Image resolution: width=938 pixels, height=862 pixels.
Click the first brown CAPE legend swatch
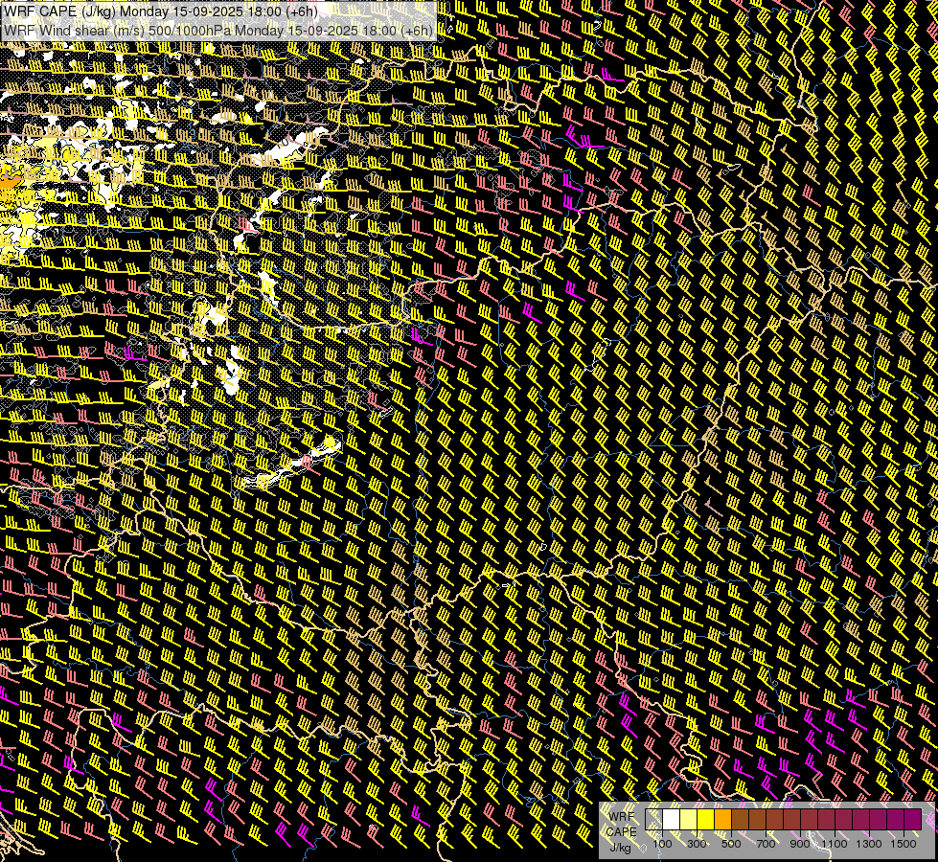pyautogui.click(x=740, y=820)
